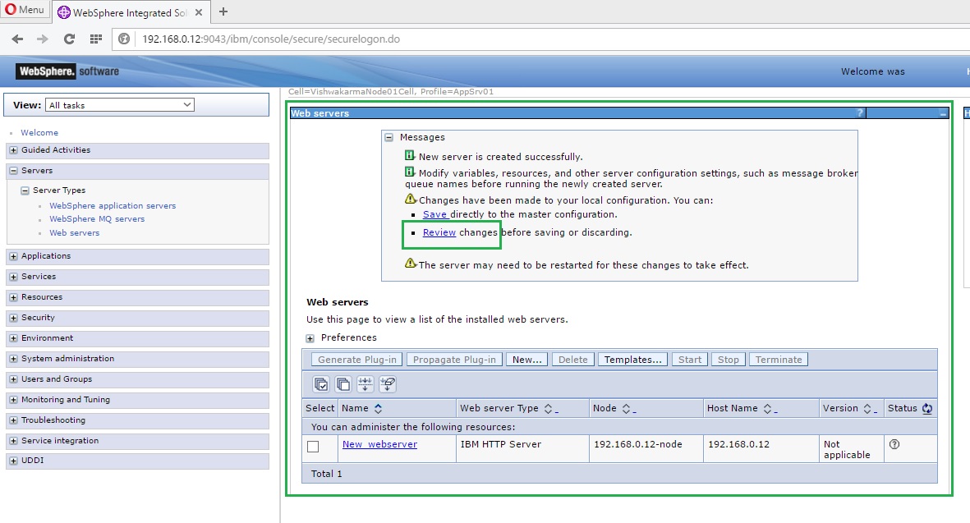
Task: Click the New... button to create a web server
Action: pyautogui.click(x=526, y=359)
